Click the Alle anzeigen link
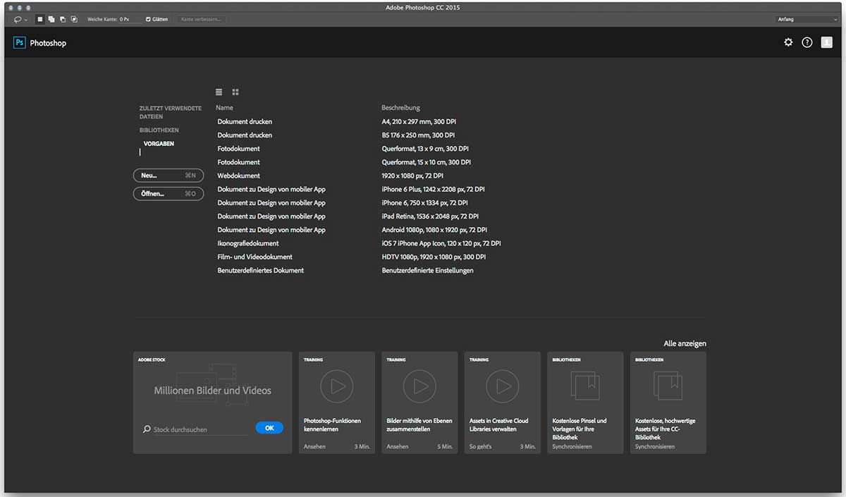 (685, 344)
